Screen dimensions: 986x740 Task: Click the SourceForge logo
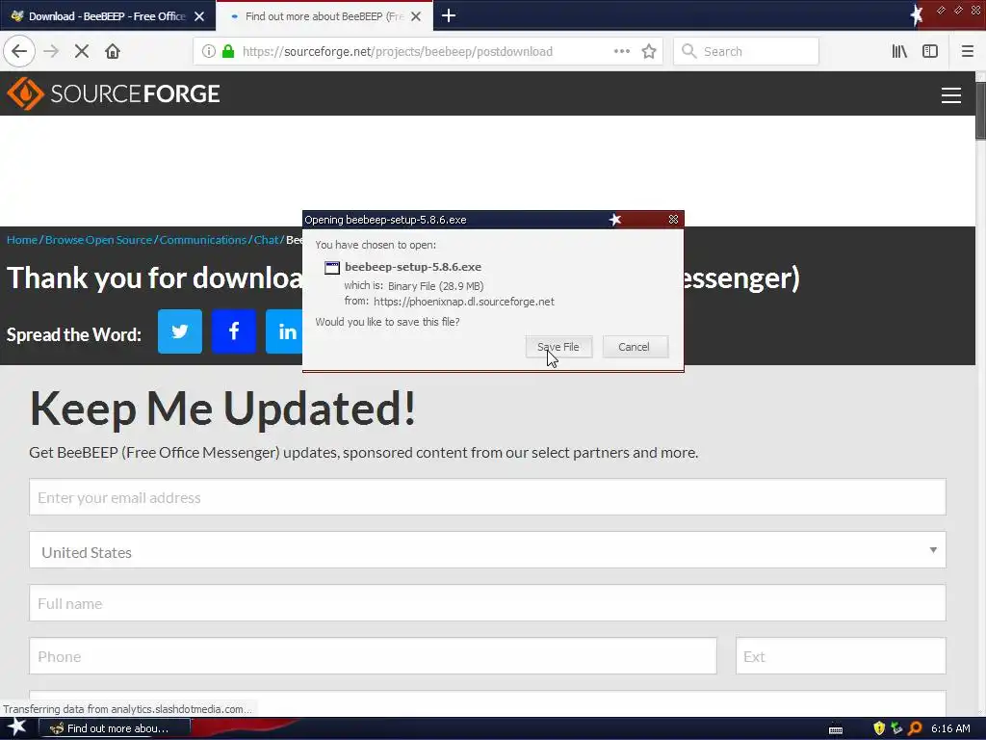pos(114,93)
